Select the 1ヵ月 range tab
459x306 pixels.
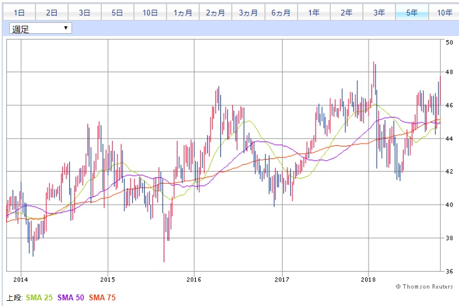click(x=183, y=12)
